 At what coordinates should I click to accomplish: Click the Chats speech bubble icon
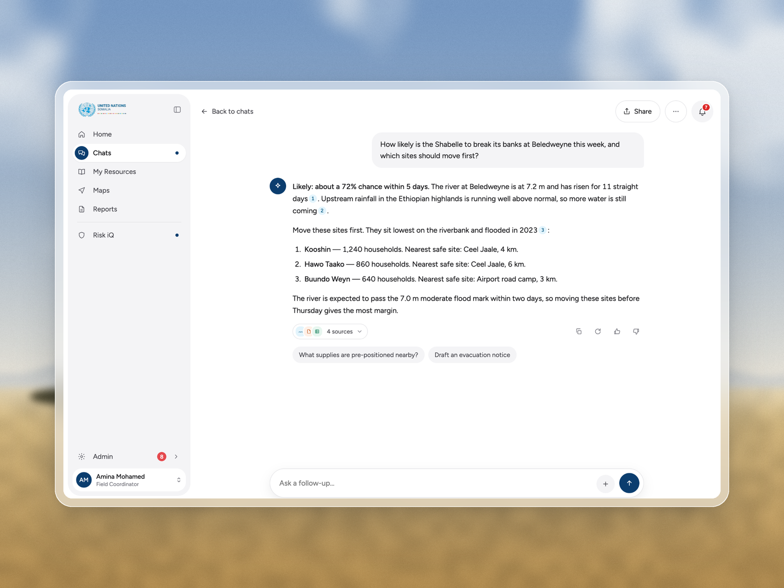(x=82, y=153)
